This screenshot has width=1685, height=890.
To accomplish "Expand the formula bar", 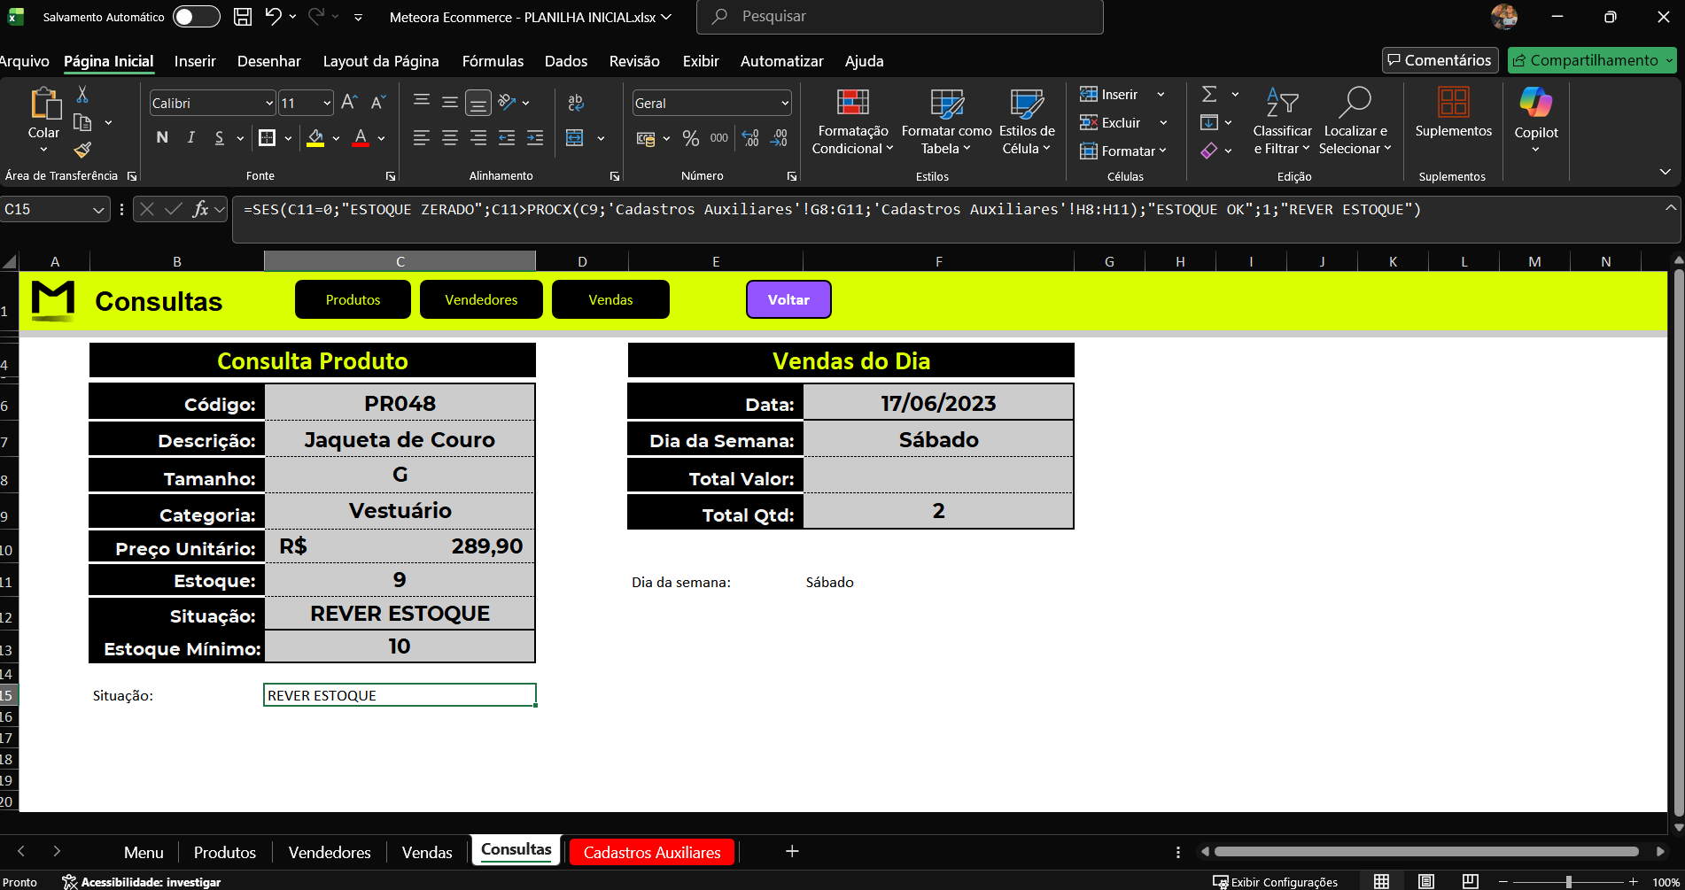I will coord(1670,208).
